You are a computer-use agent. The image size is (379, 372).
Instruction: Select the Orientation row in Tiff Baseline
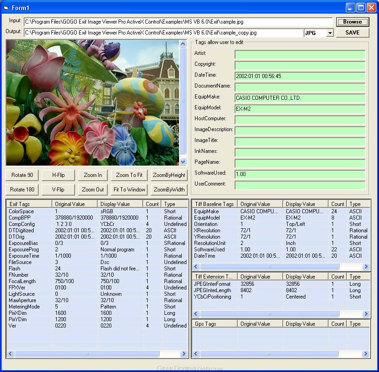281,224
